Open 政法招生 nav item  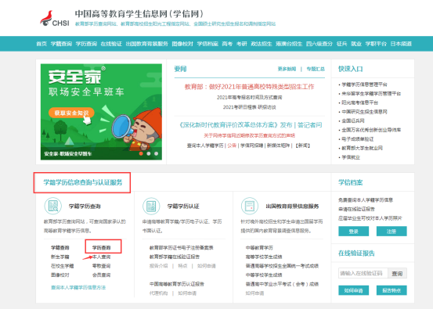point(262,44)
